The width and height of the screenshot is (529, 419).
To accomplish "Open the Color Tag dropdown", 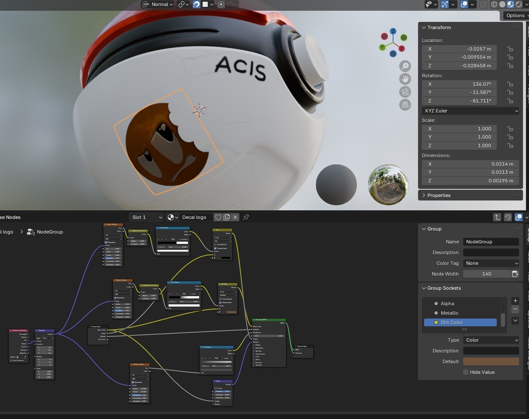I will [x=491, y=263].
